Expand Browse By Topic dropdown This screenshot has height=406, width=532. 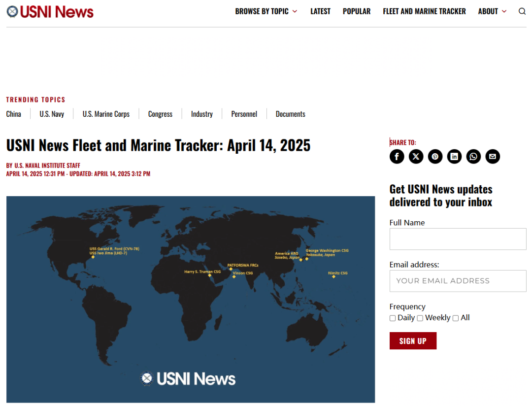[x=266, y=11]
